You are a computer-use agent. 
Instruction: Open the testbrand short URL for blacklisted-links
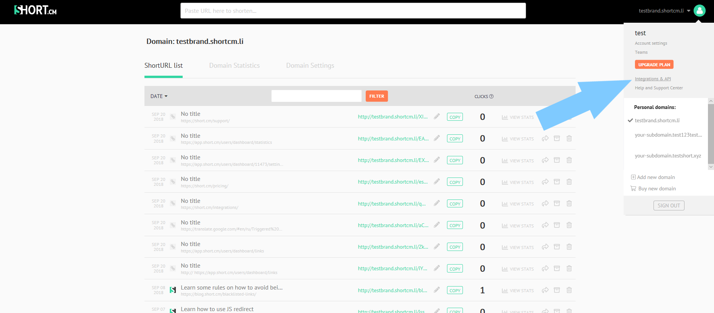393,290
